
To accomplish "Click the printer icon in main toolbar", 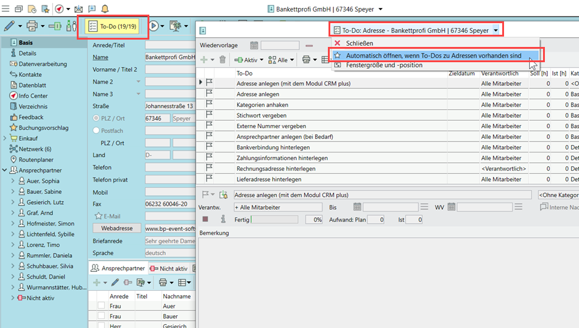I will click(32, 26).
